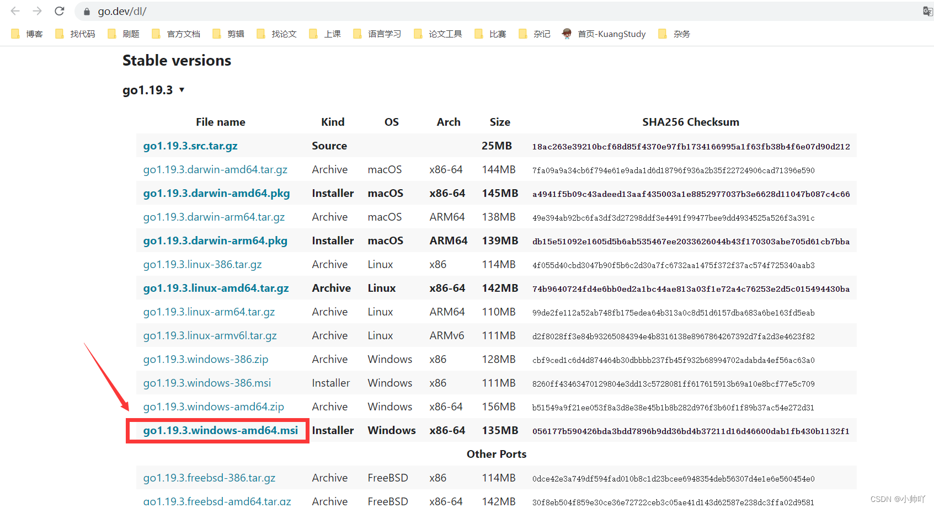The height and width of the screenshot is (508, 934).
Task: Open the 官方文档 bookmark folder
Action: click(x=176, y=34)
